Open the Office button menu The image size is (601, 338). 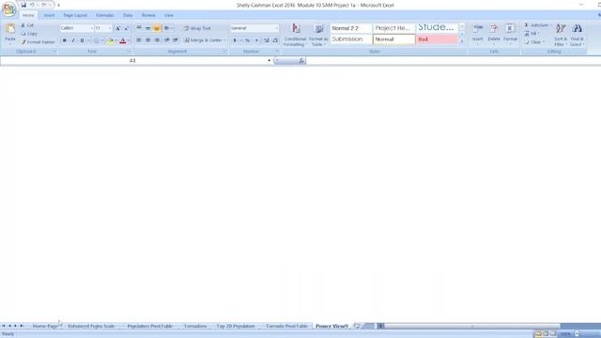[8, 9]
